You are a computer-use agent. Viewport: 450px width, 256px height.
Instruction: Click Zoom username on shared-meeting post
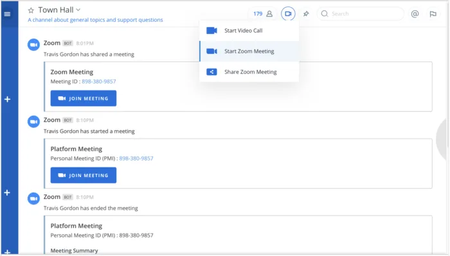click(52, 43)
